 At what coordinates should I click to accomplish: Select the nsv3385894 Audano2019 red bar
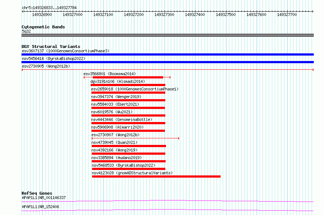pyautogui.click(x=129, y=161)
